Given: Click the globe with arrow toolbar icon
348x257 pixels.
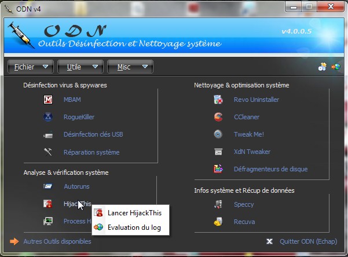Looking at the screenshot, I should (x=336, y=67).
